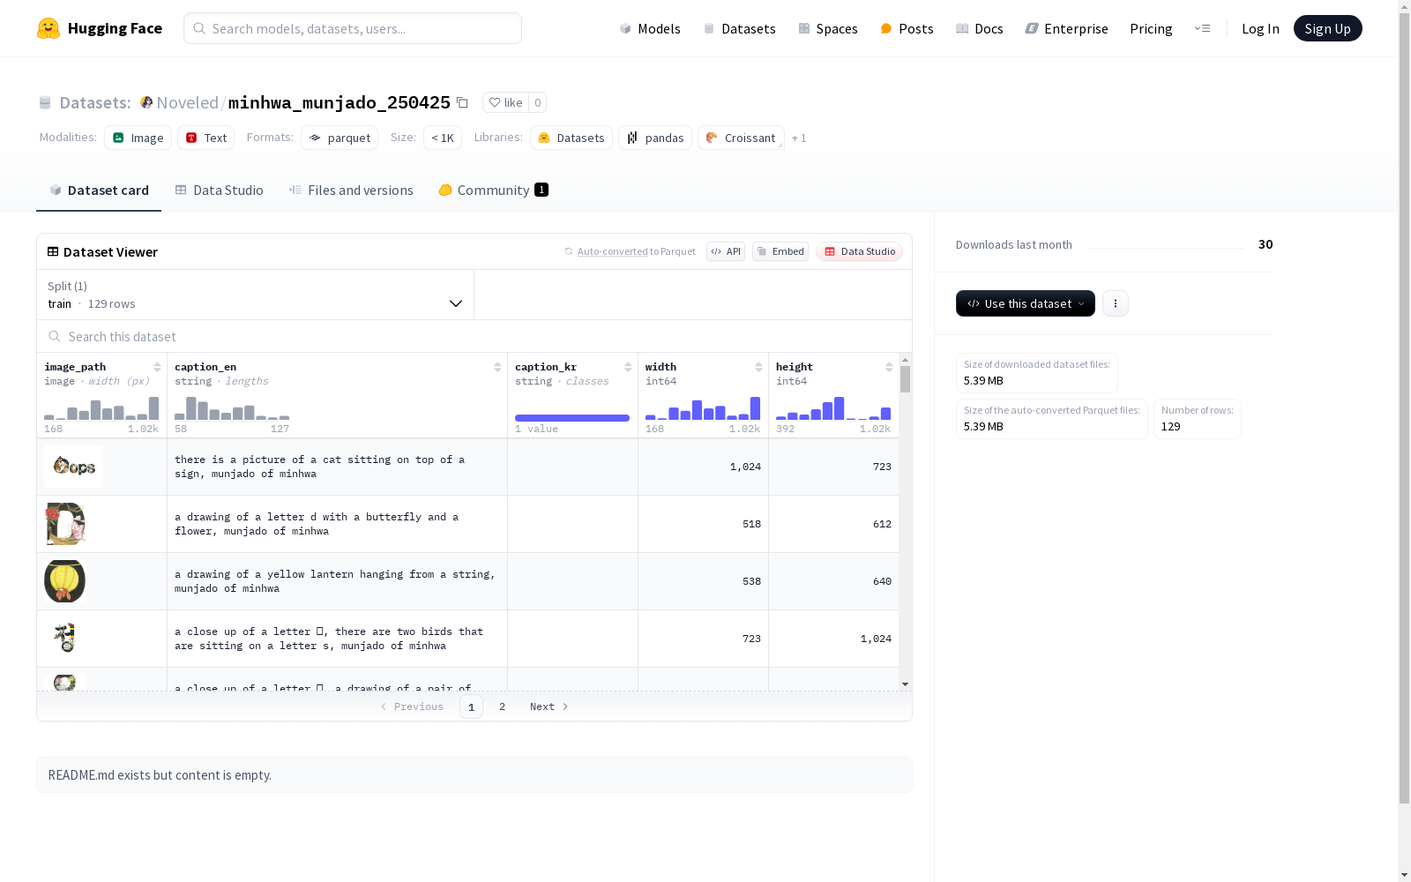This screenshot has width=1411, height=882.
Task: Click the API button in Dataset Viewer
Action: 726,251
